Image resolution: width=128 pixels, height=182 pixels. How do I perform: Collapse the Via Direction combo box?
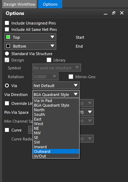[56, 95]
